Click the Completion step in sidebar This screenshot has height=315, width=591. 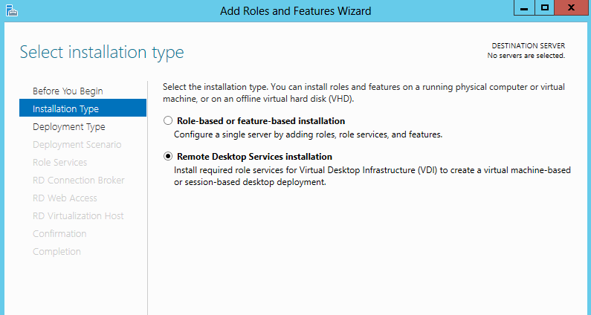56,251
